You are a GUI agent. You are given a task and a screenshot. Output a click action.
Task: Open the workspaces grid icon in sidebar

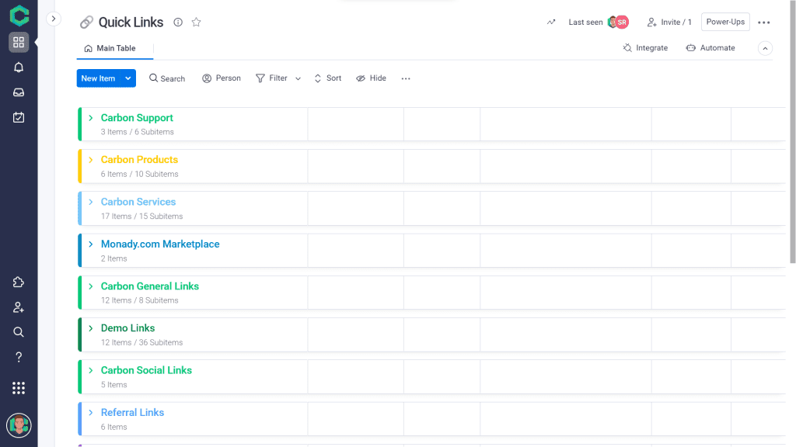pyautogui.click(x=19, y=42)
